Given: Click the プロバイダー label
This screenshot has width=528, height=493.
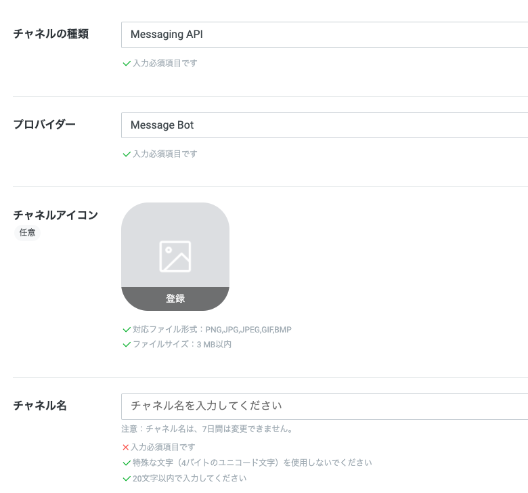Looking at the screenshot, I should point(45,125).
